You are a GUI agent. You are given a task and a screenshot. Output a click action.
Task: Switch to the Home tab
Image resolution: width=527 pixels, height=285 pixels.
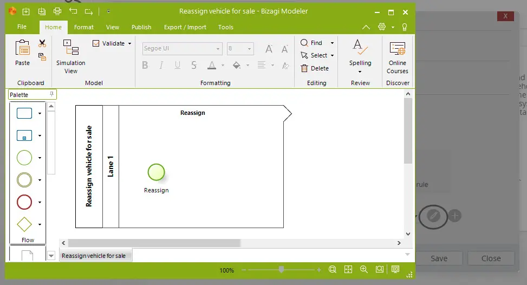point(54,27)
